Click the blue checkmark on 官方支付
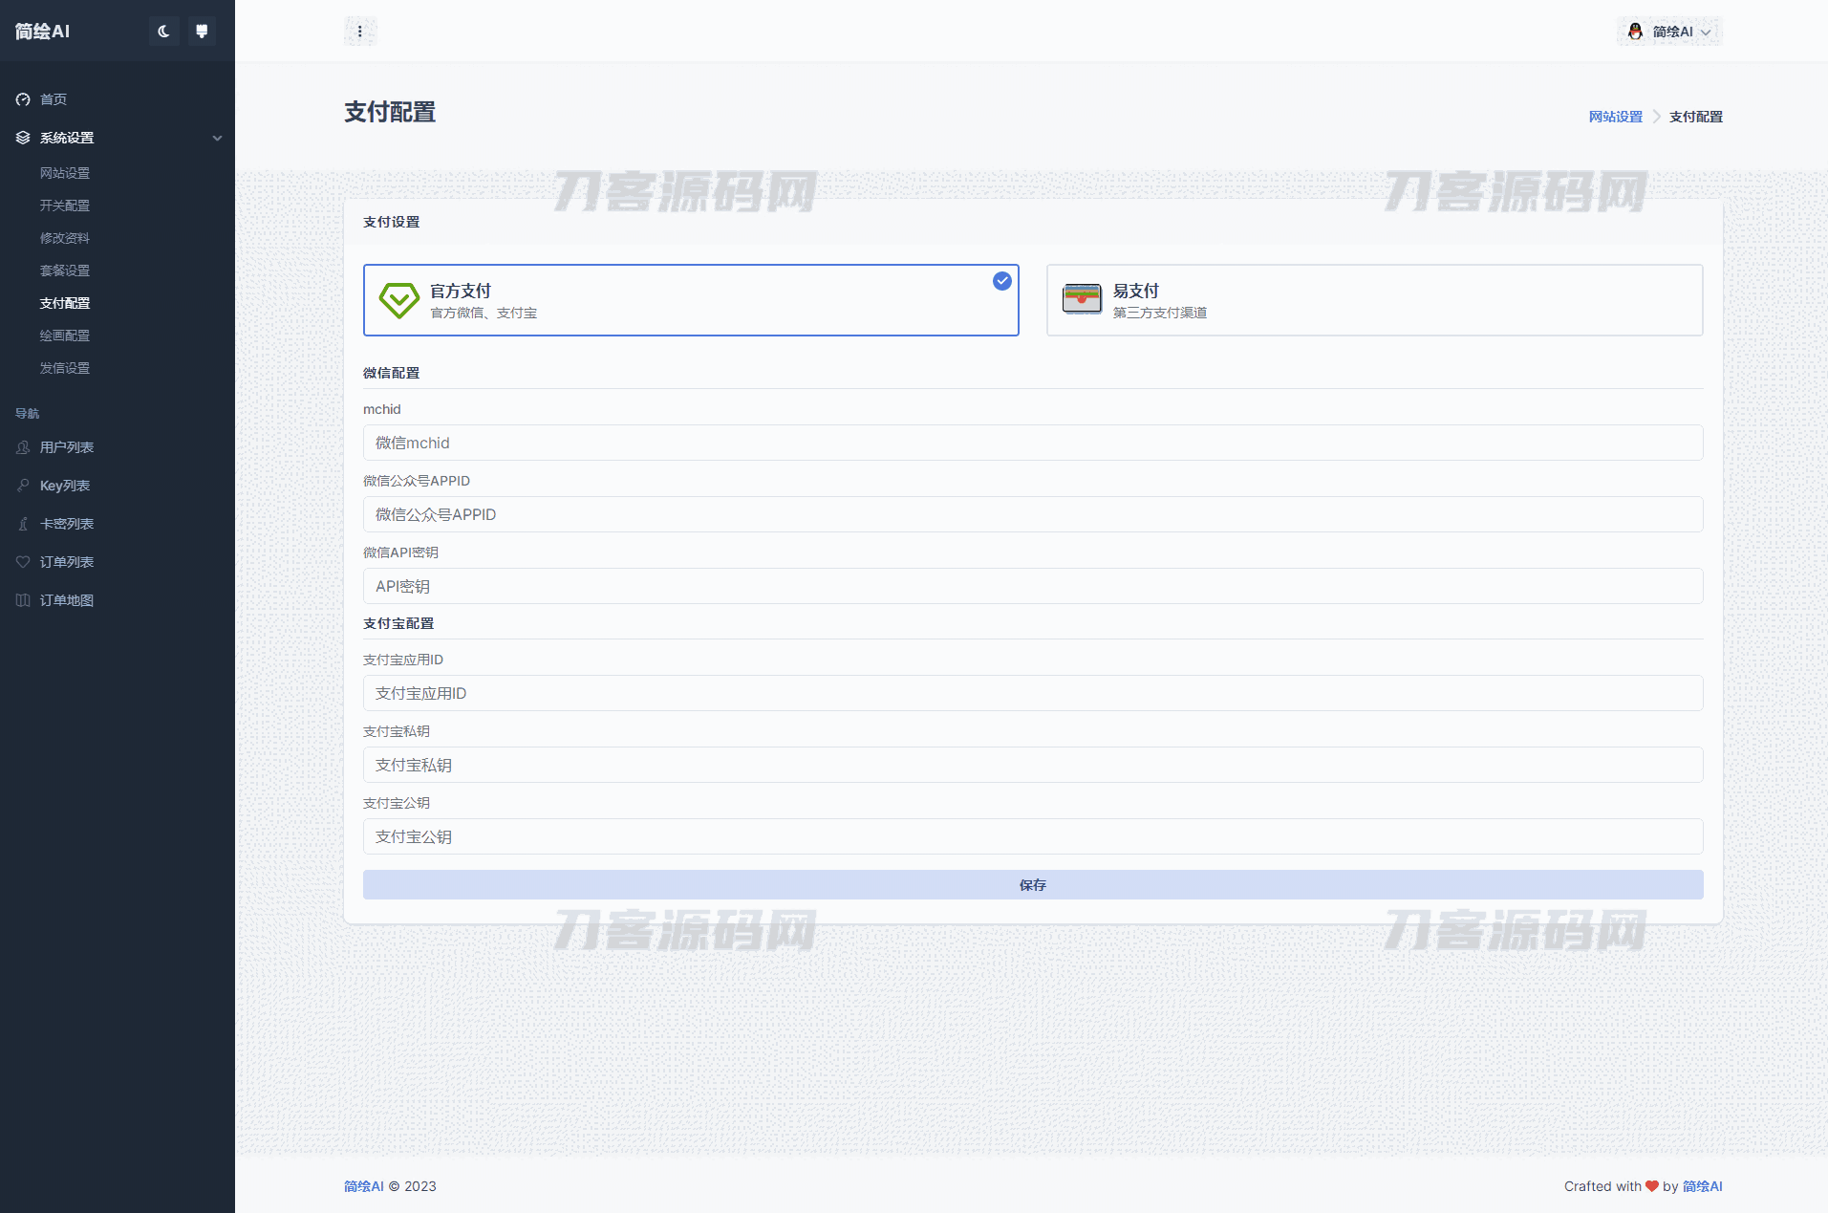The height and width of the screenshot is (1213, 1828). (x=1001, y=281)
